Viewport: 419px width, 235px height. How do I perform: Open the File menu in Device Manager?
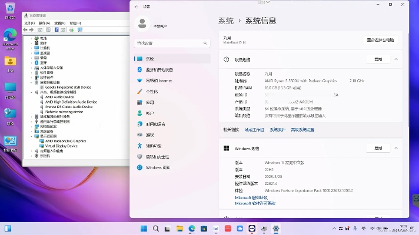tap(29, 23)
